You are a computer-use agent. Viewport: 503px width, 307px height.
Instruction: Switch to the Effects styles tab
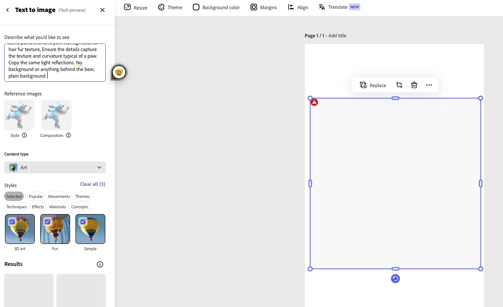(38, 207)
